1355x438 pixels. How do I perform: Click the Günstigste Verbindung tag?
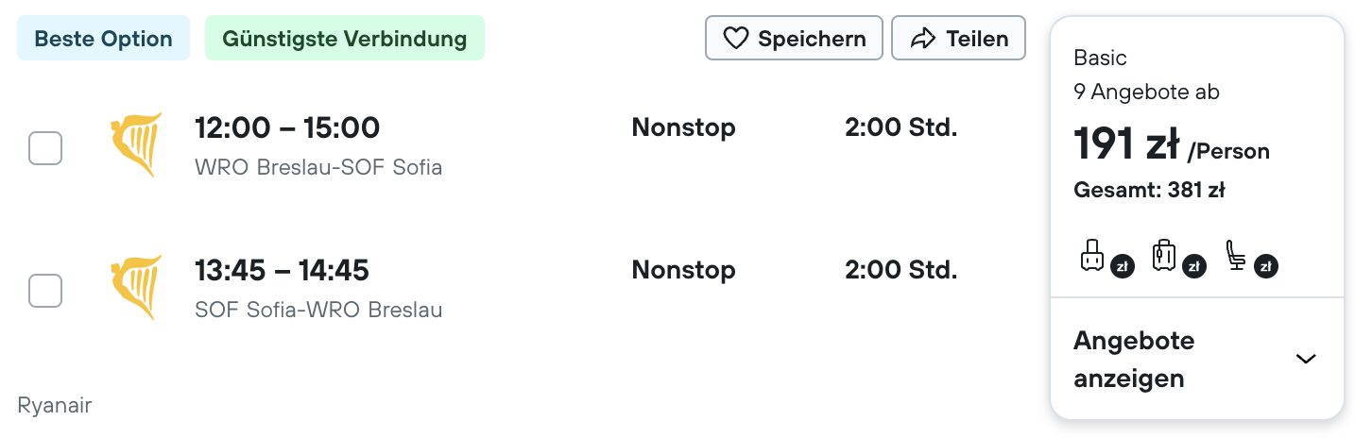tap(345, 39)
